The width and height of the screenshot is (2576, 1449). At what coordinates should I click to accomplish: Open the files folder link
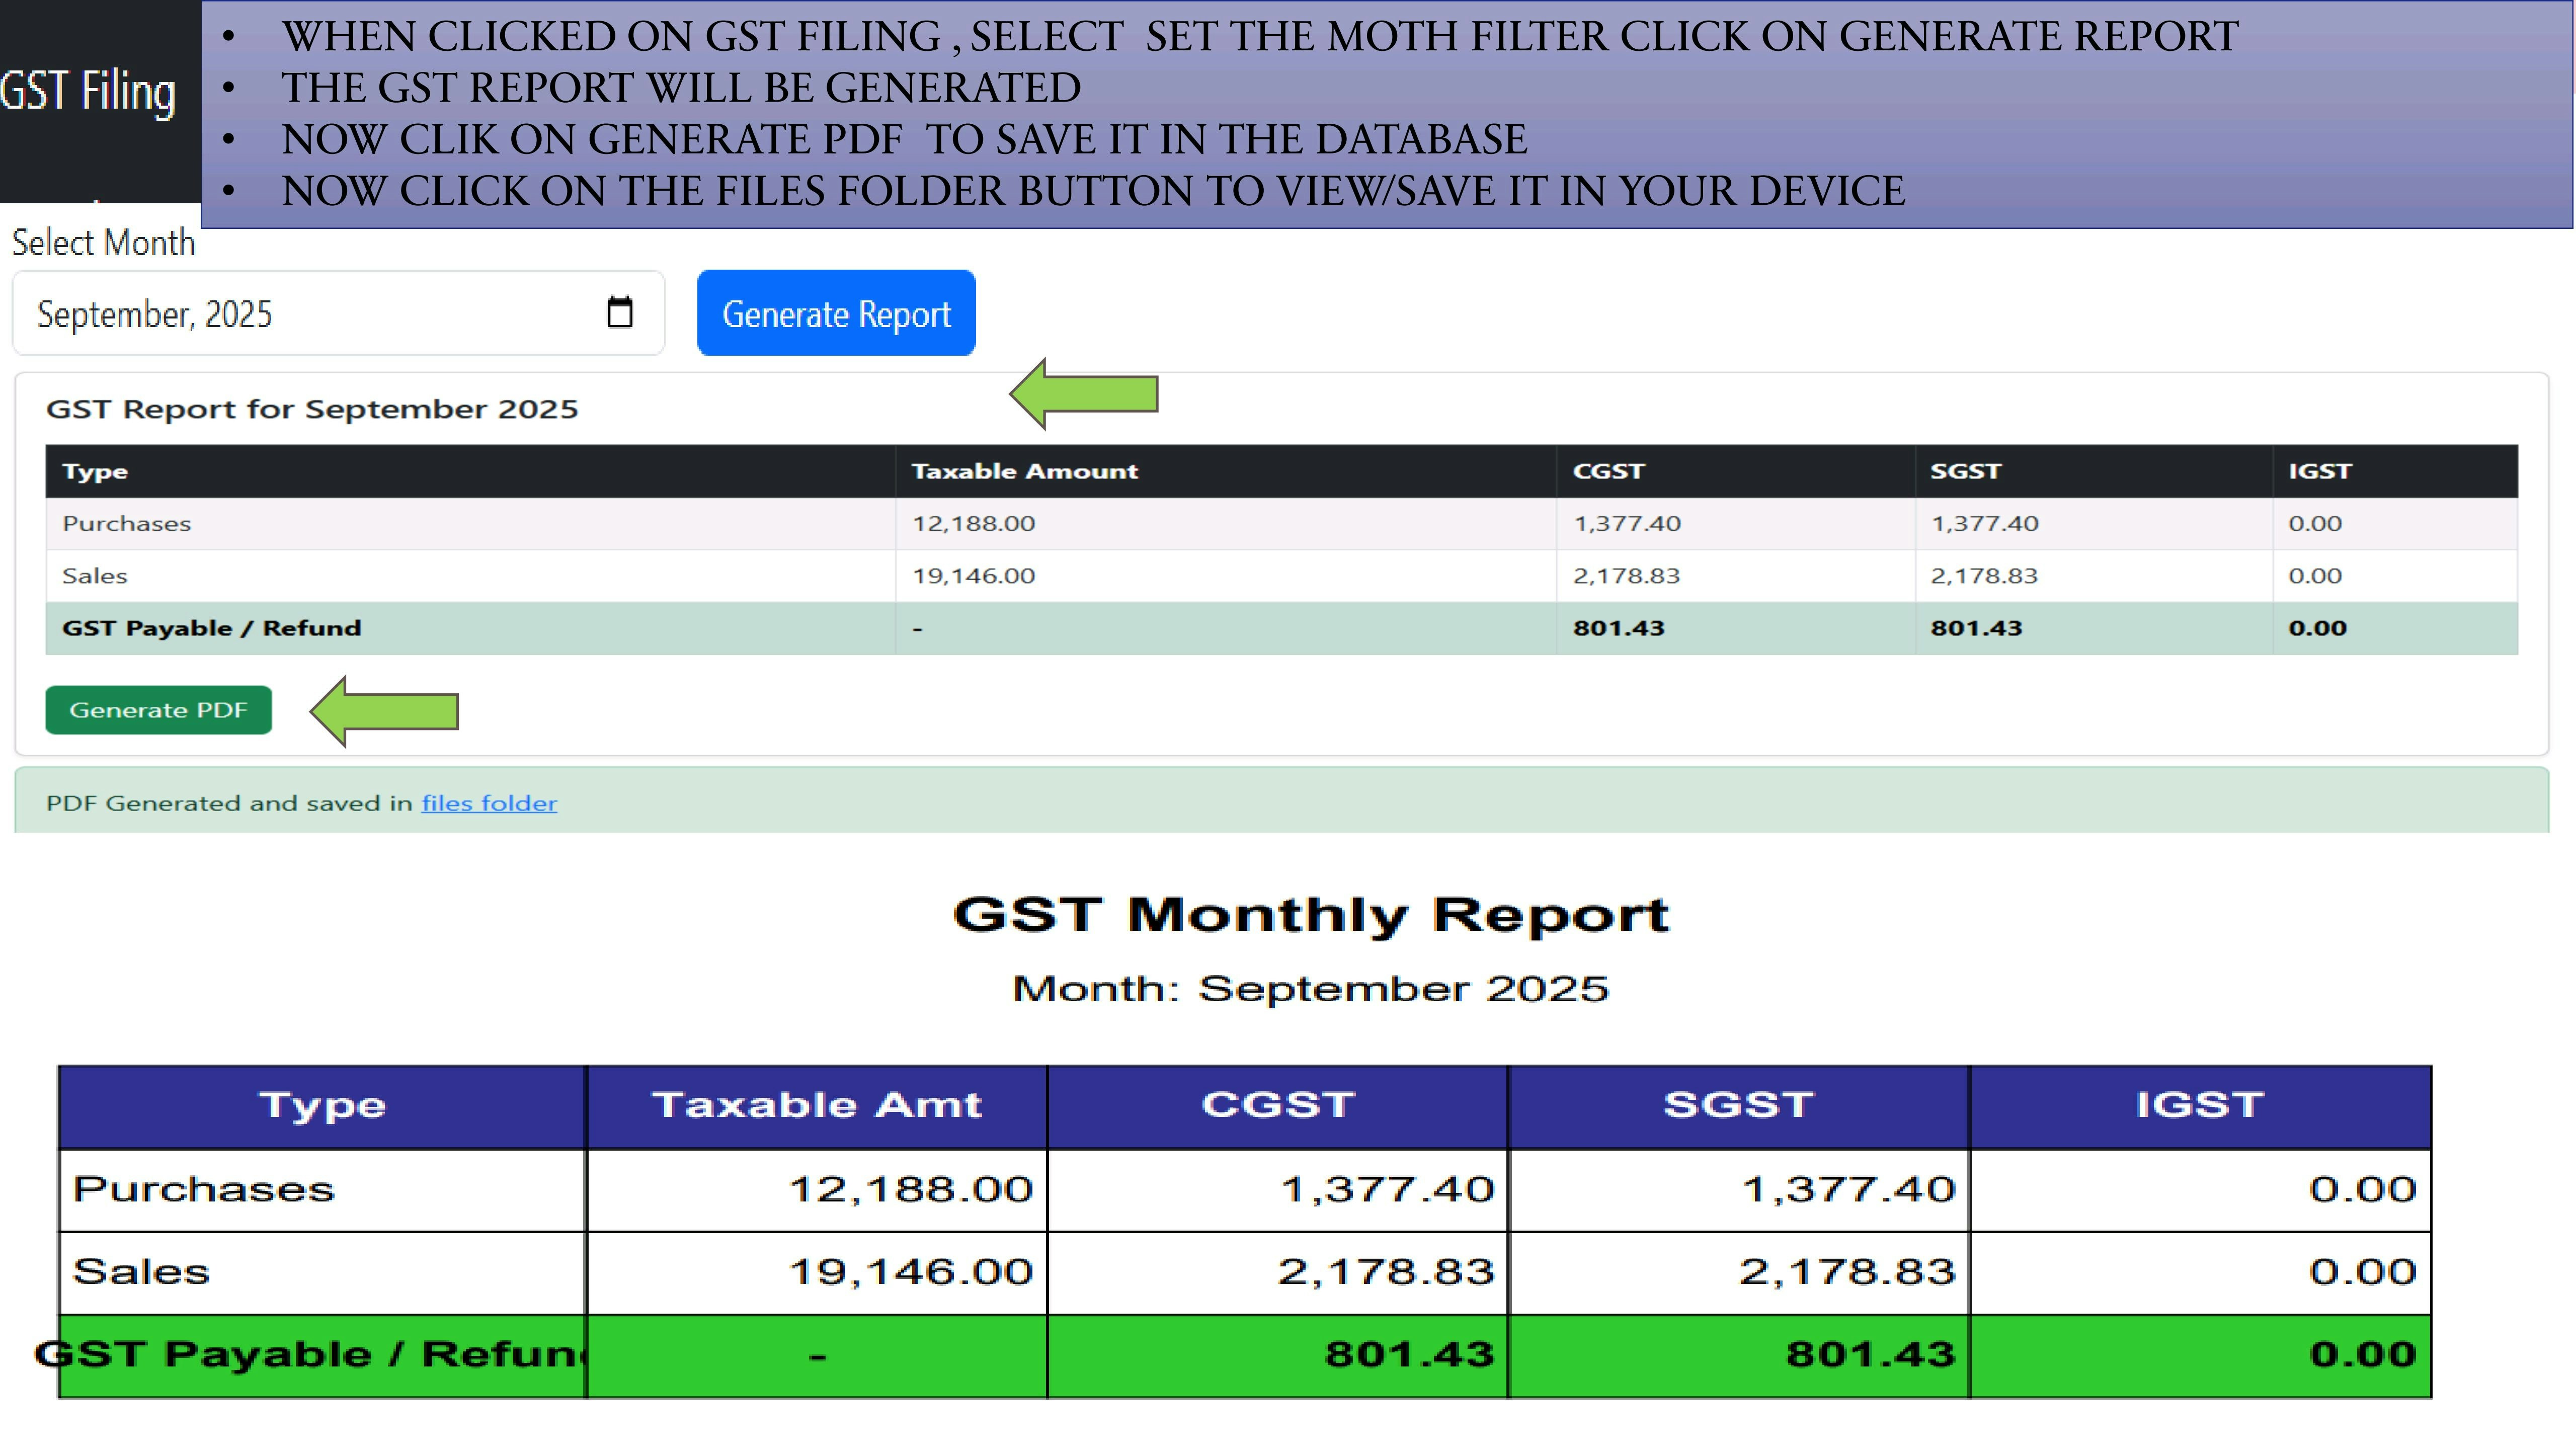(489, 803)
